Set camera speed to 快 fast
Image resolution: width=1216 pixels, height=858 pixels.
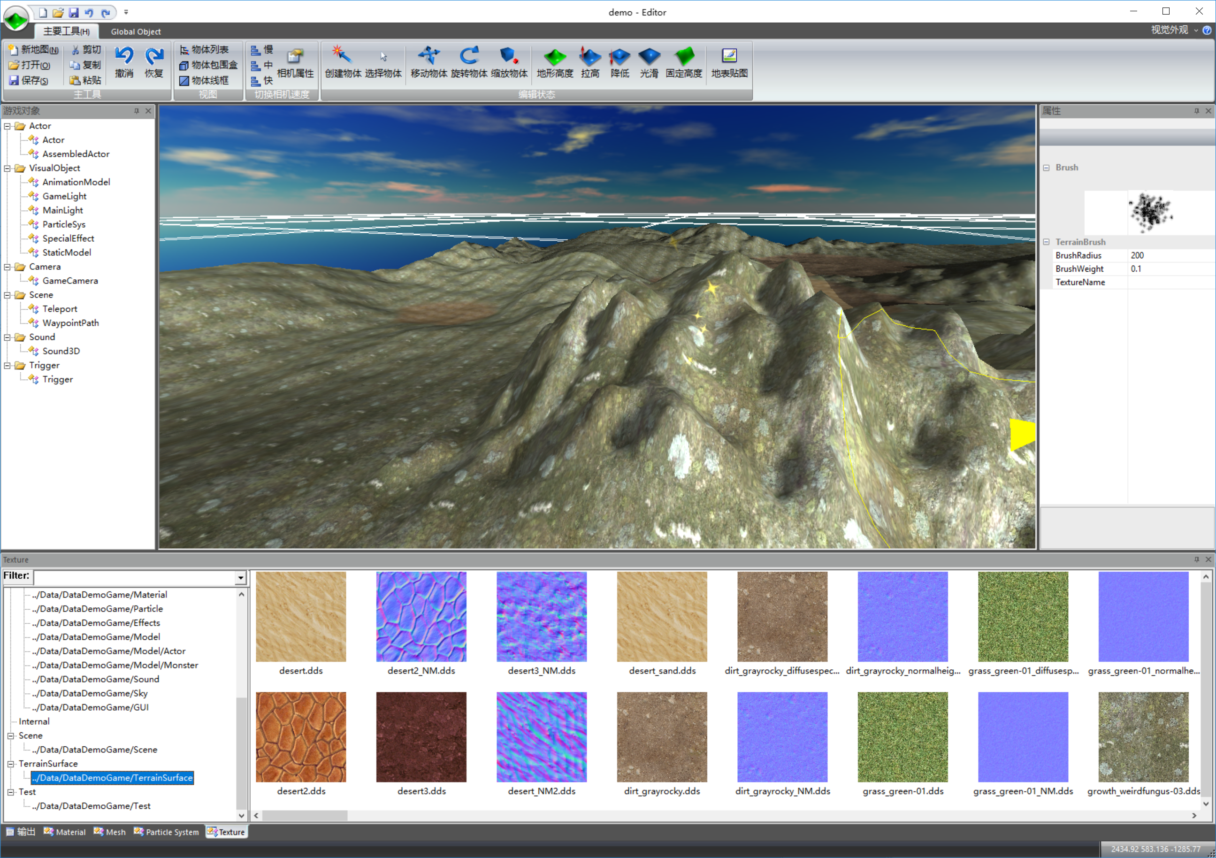[x=262, y=80]
